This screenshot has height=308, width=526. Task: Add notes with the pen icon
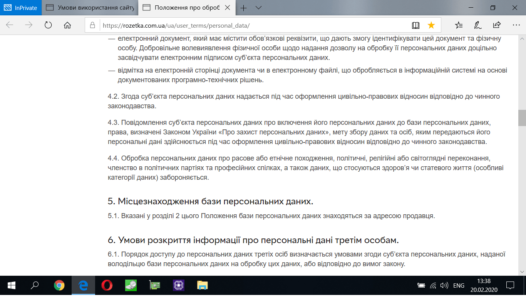(478, 25)
